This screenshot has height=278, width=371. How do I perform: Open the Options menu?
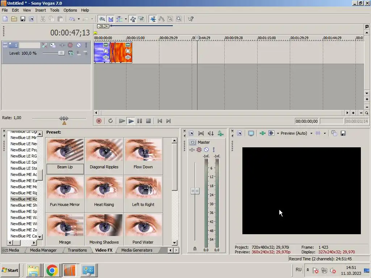point(70,10)
